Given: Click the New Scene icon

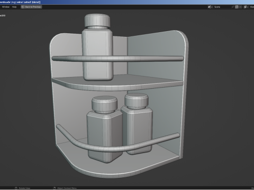Looking at the screenshot, I should [x=237, y=7].
